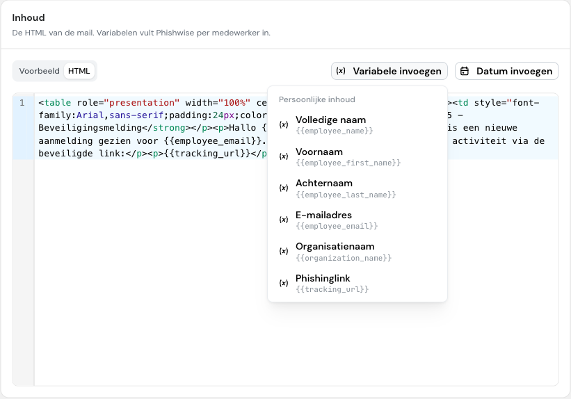Viewport: 571px width, 399px height.
Task: Click the word Beveiligingsmelding in the code
Action: (90, 128)
